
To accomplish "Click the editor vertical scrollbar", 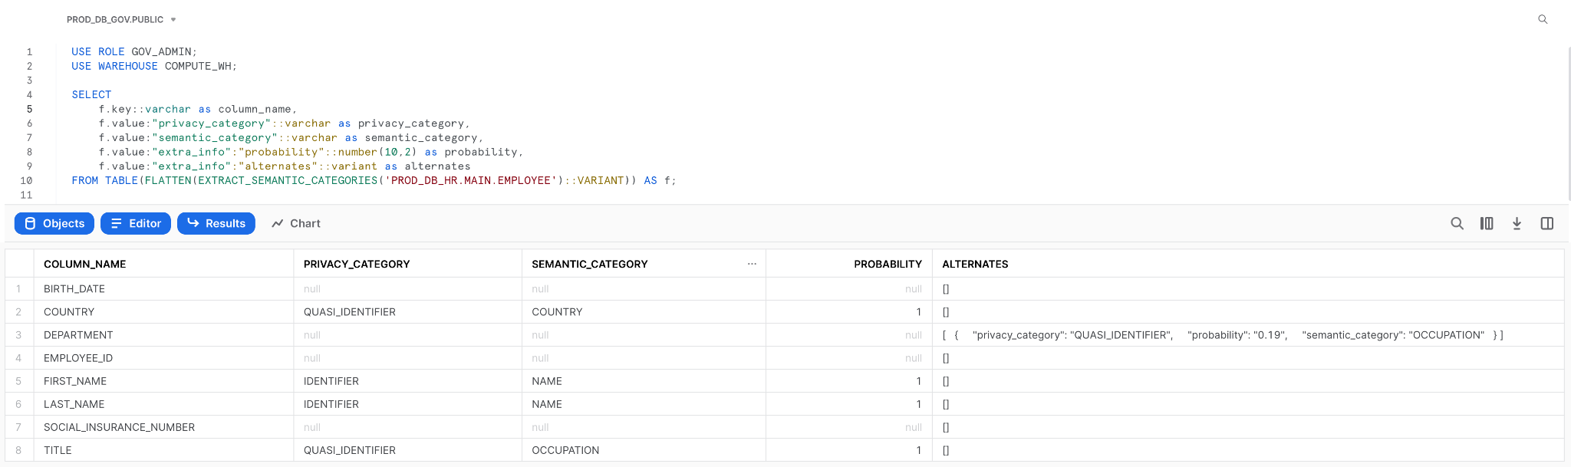I will tap(1568, 123).
